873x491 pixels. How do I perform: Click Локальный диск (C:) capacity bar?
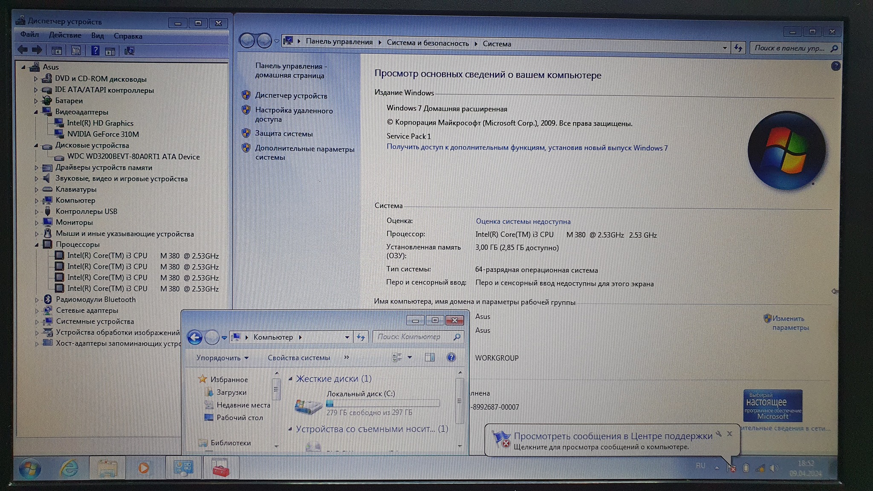point(382,403)
